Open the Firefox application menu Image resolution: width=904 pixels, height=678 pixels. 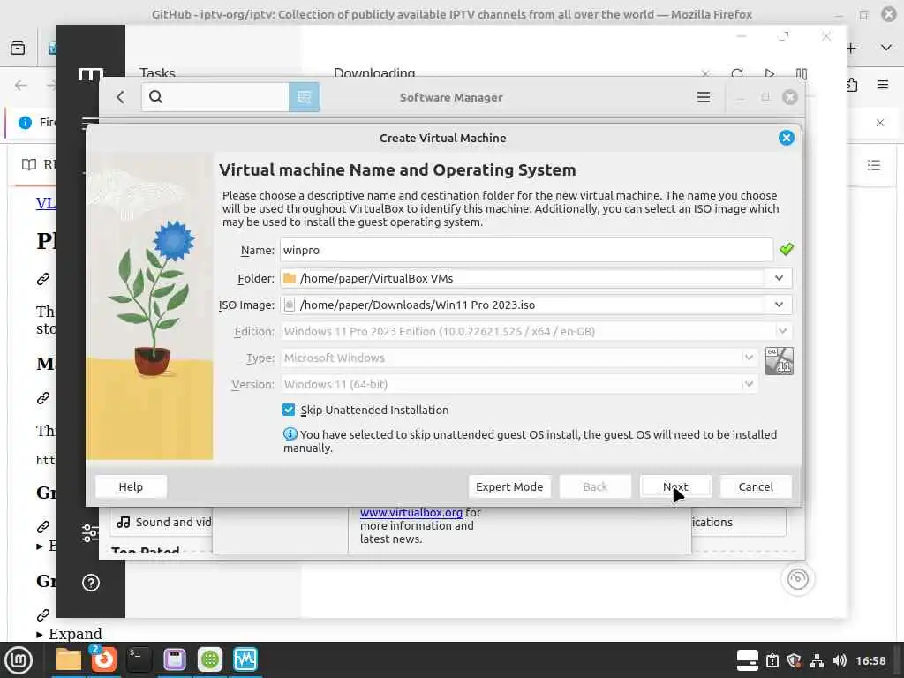tap(883, 85)
